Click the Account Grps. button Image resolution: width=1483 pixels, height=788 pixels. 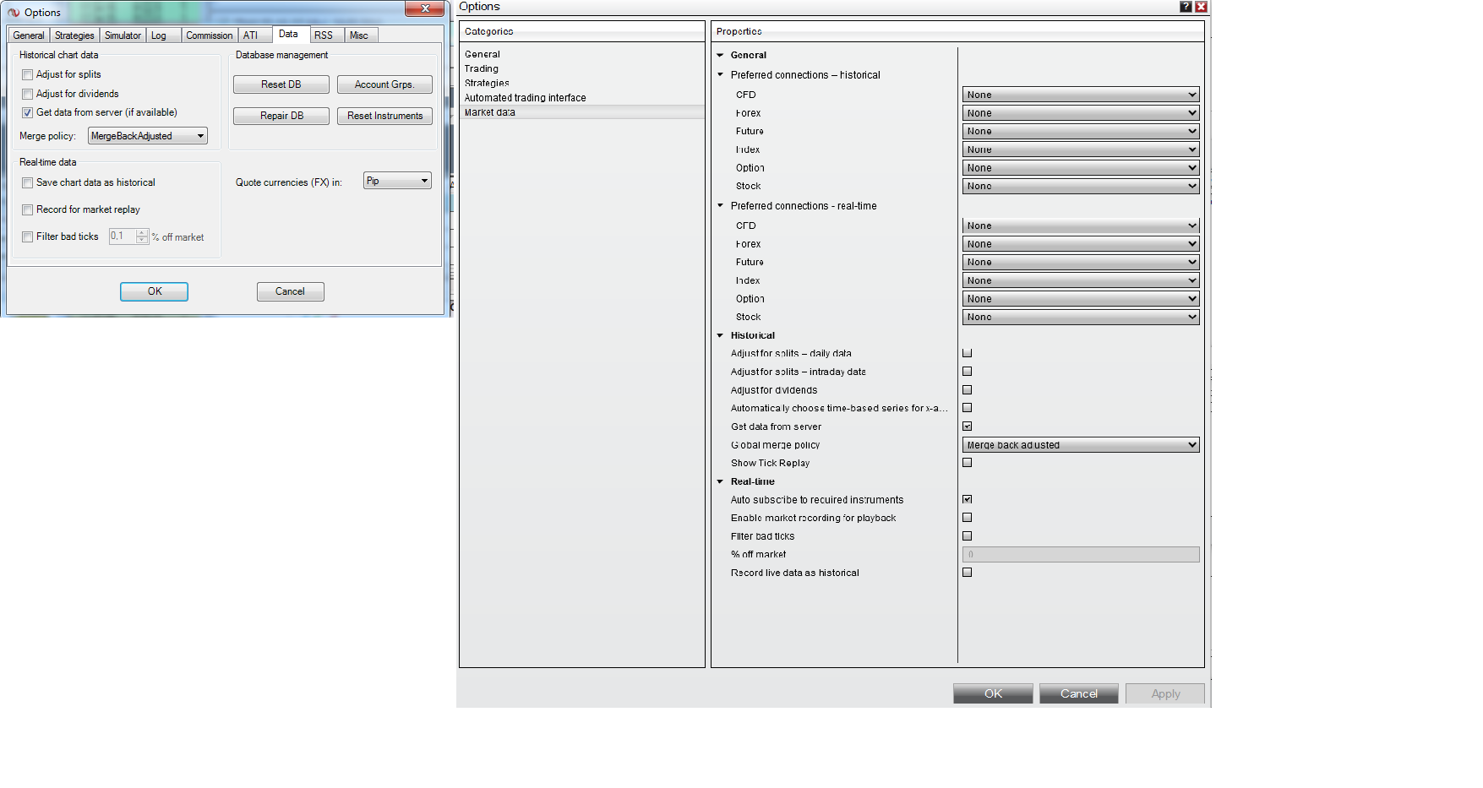pos(384,84)
